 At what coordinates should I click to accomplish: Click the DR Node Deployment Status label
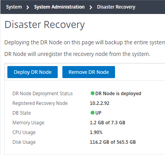[43, 94]
